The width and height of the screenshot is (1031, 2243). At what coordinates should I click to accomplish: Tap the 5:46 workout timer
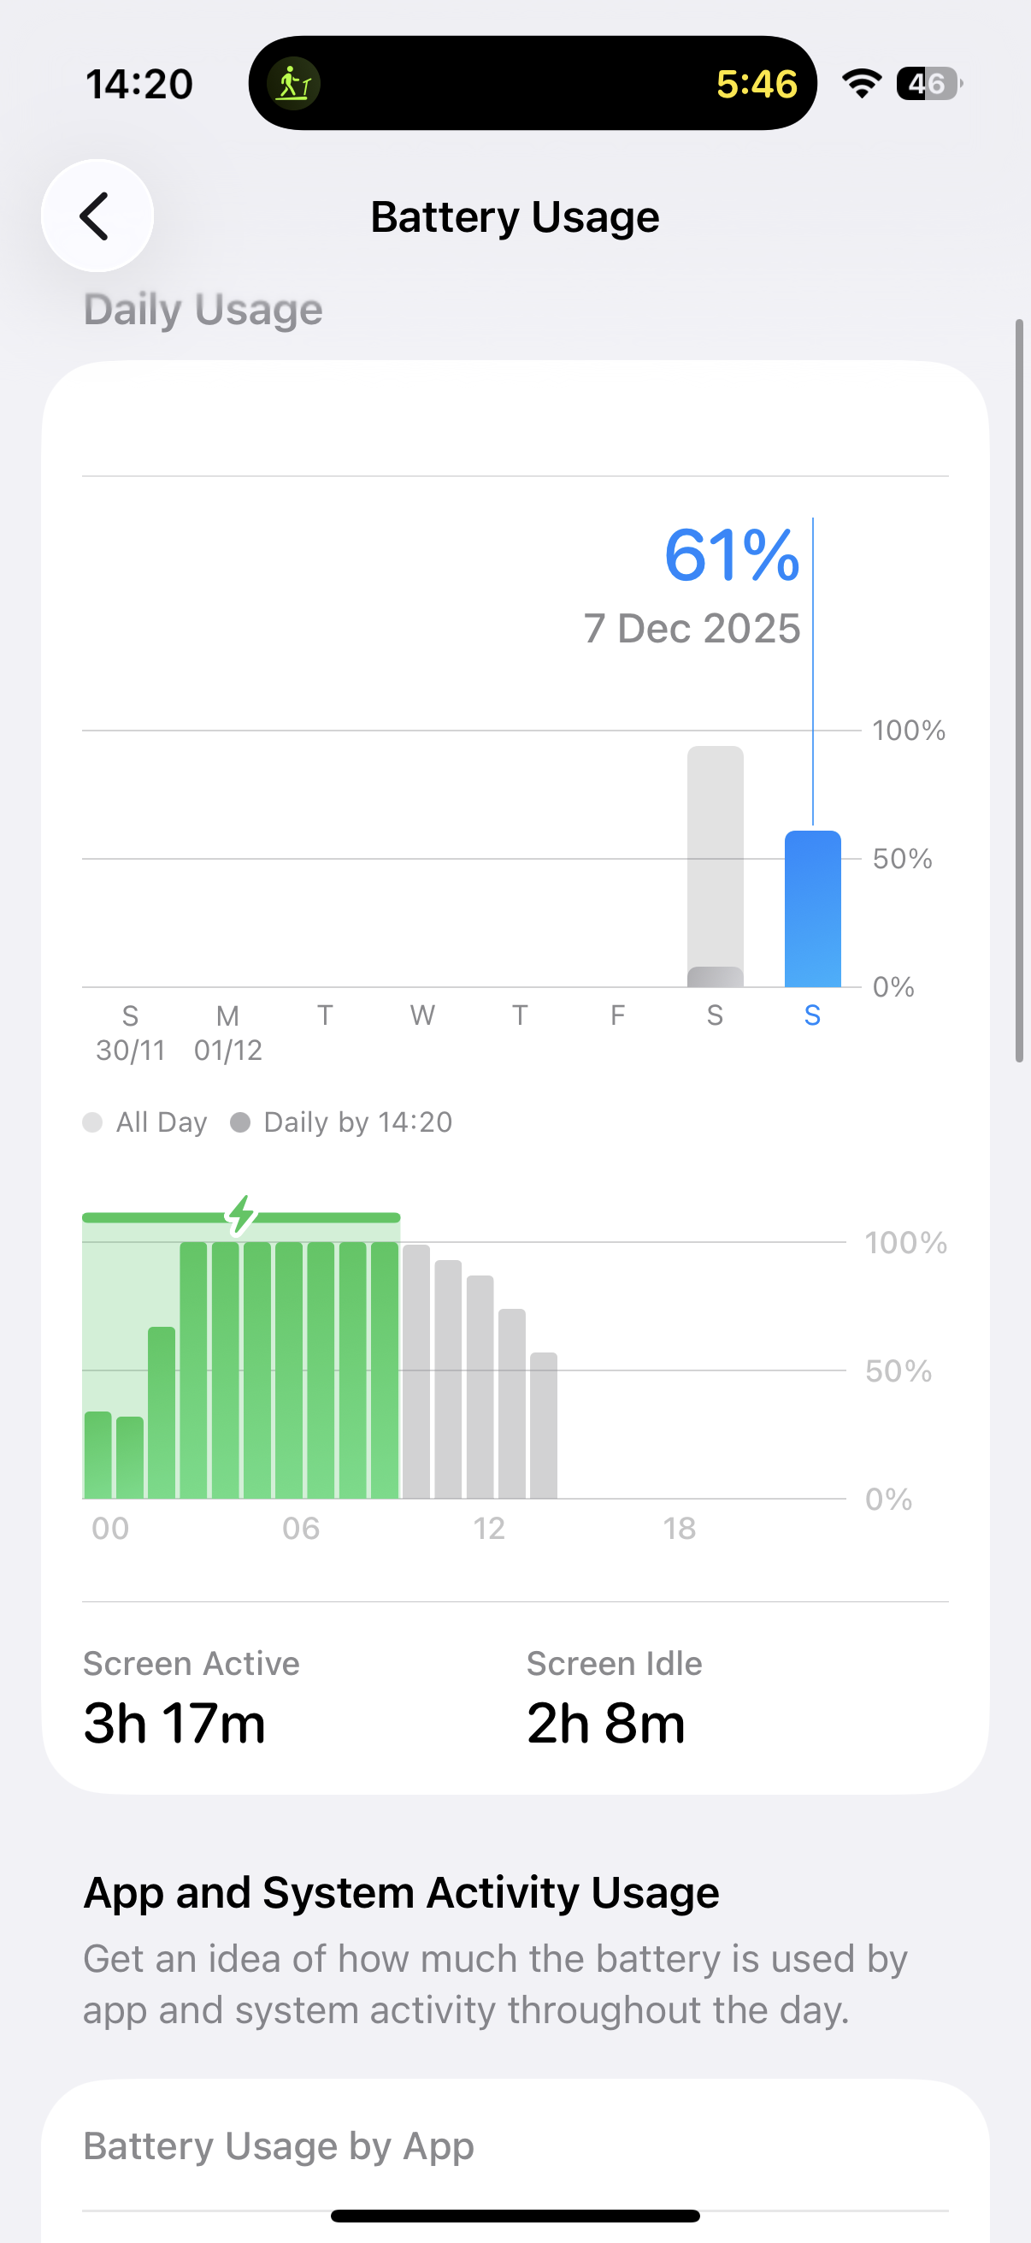[x=756, y=84]
